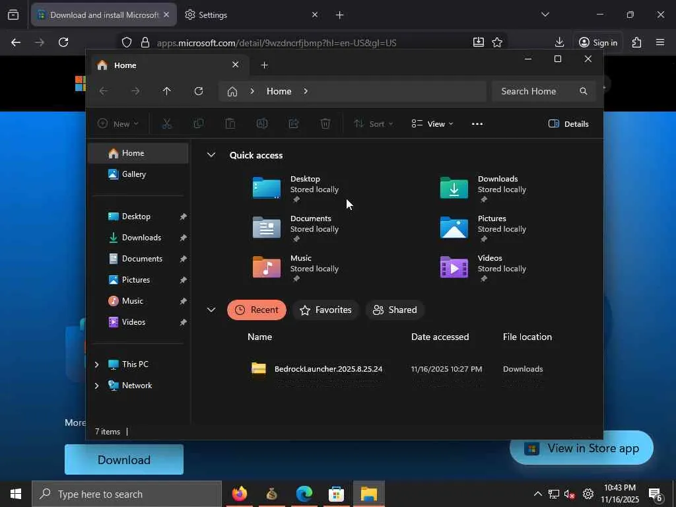Open the Music folder in Quick access

point(296,268)
